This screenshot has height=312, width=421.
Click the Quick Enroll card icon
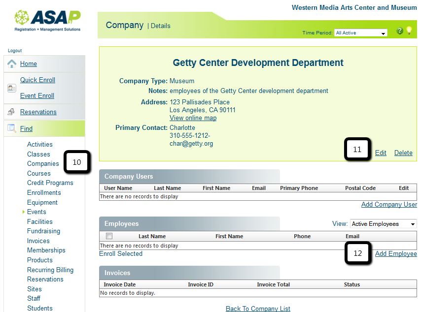tap(12, 88)
